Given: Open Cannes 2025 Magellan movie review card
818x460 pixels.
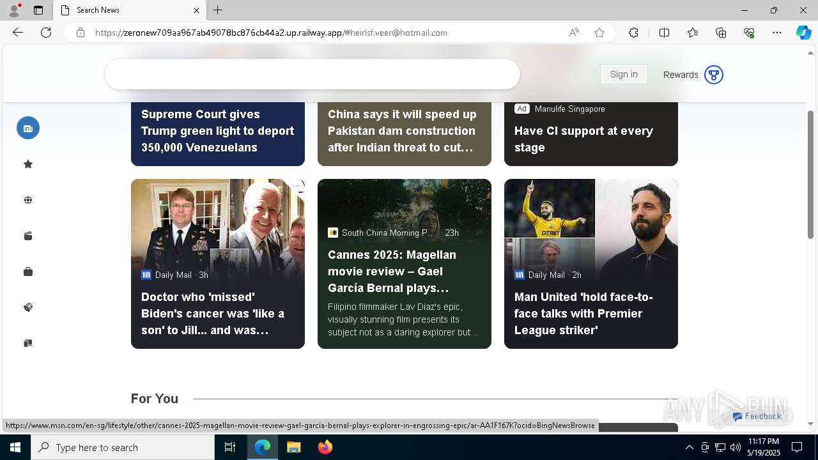Looking at the screenshot, I should 405,264.
